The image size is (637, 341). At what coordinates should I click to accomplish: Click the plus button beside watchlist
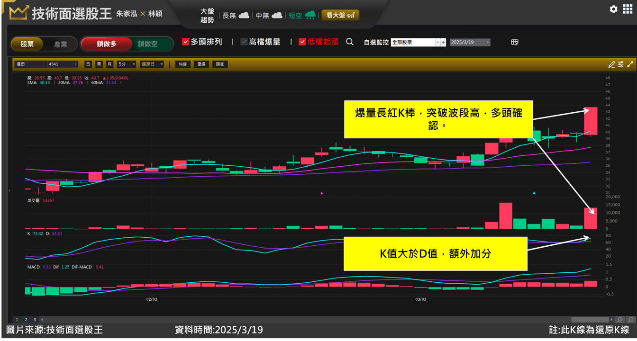click(443, 42)
